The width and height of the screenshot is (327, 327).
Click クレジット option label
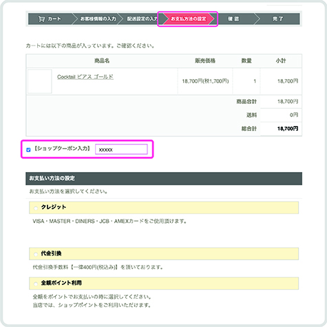tap(54, 207)
